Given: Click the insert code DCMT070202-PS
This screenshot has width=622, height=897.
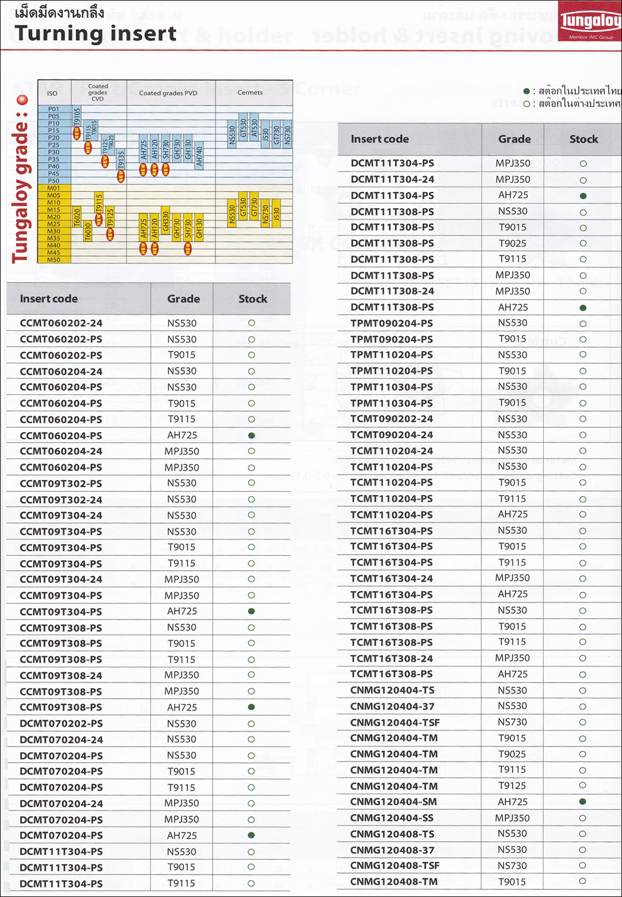Looking at the screenshot, I should 61,723.
